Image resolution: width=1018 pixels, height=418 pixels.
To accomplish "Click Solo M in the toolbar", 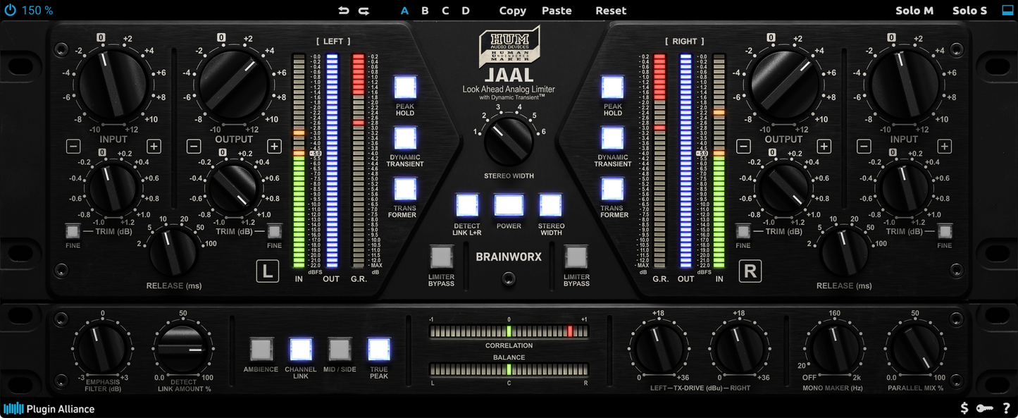I will [914, 11].
